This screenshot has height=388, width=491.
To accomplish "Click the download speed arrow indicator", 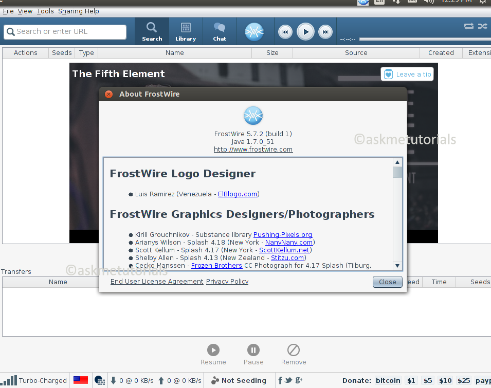I will [113, 380].
